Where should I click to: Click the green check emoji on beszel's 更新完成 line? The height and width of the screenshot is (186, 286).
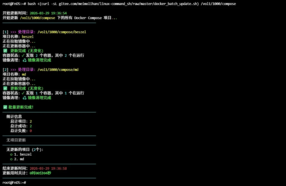click(5, 51)
